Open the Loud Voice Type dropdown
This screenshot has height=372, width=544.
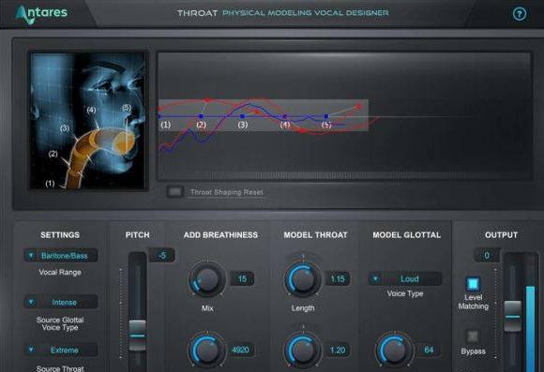405,278
